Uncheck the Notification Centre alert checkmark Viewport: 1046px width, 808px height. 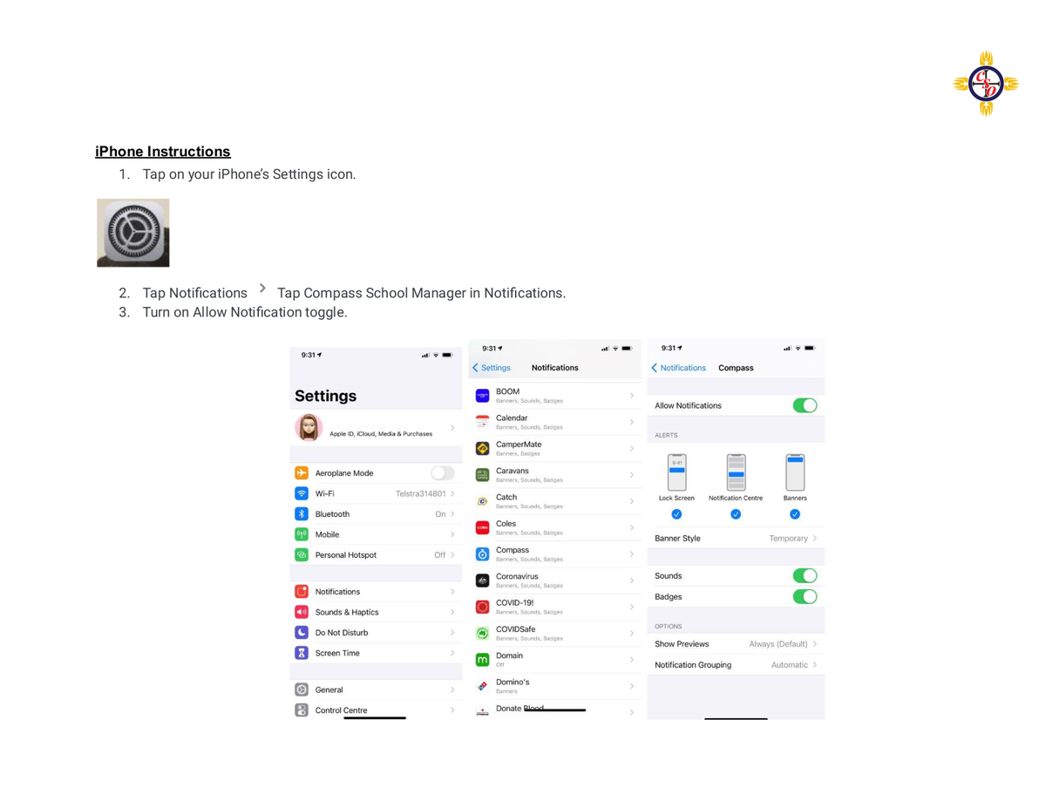point(736,514)
